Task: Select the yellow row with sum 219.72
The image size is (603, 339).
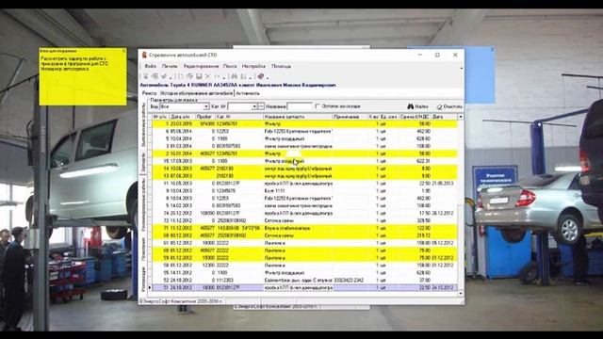Action: pos(304,235)
